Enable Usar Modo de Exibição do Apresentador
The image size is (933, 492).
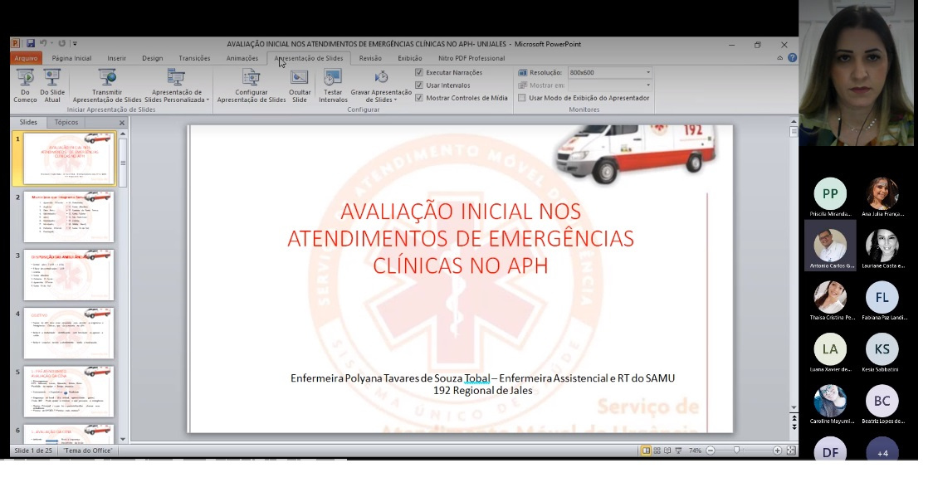coord(522,98)
